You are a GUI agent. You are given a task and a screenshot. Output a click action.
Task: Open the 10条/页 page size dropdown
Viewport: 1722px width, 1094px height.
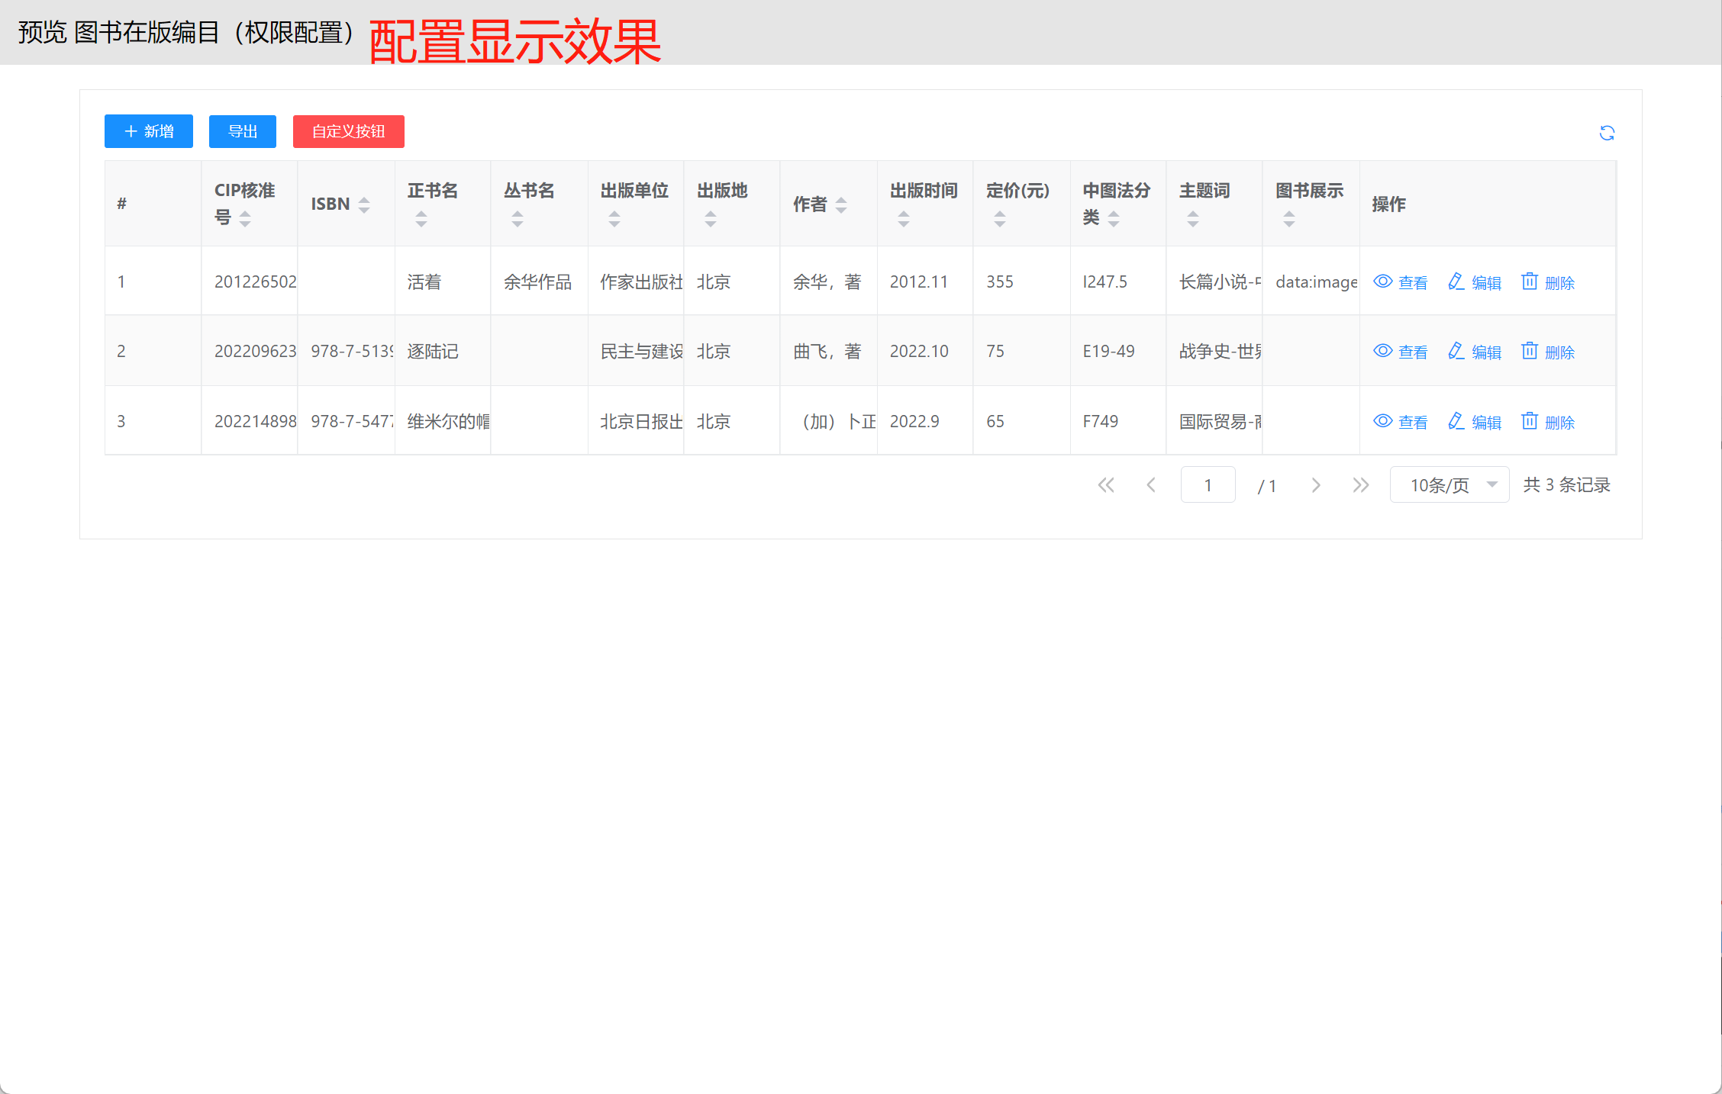click(x=1449, y=485)
